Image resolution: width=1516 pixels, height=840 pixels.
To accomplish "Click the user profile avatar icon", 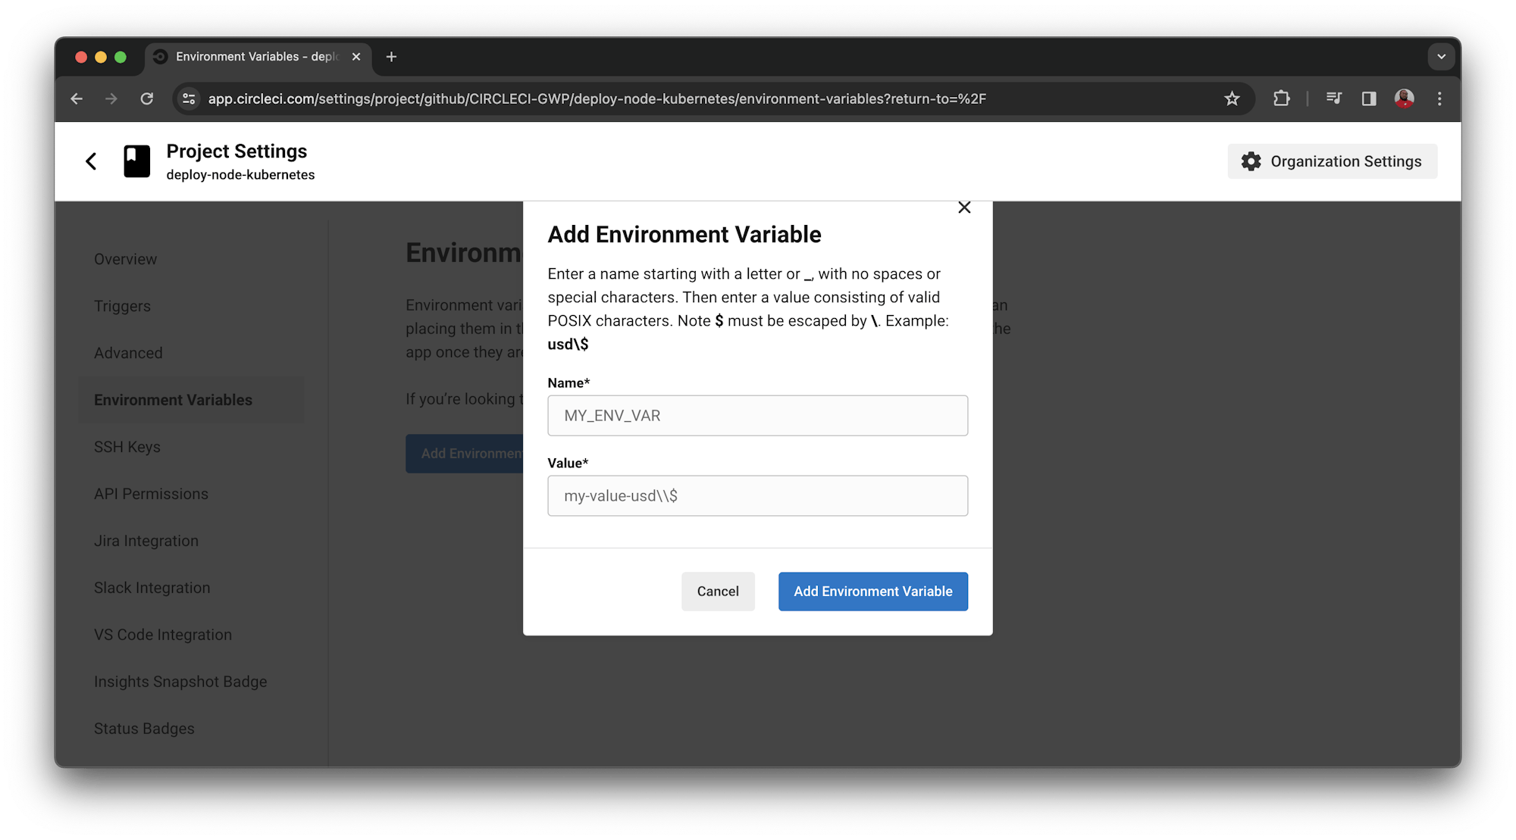I will pyautogui.click(x=1405, y=98).
